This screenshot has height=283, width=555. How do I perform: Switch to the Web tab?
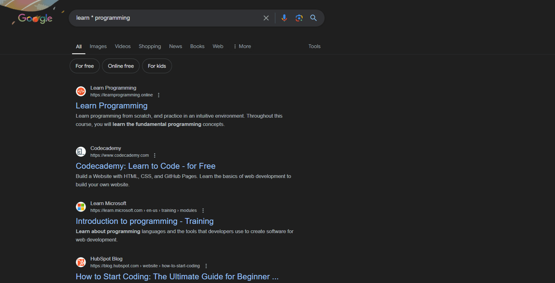(x=218, y=46)
